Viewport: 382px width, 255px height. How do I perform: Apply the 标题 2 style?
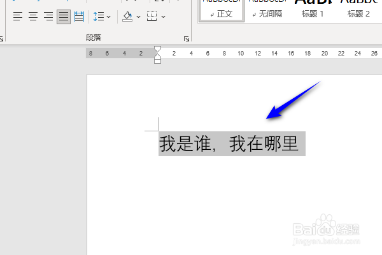358,11
